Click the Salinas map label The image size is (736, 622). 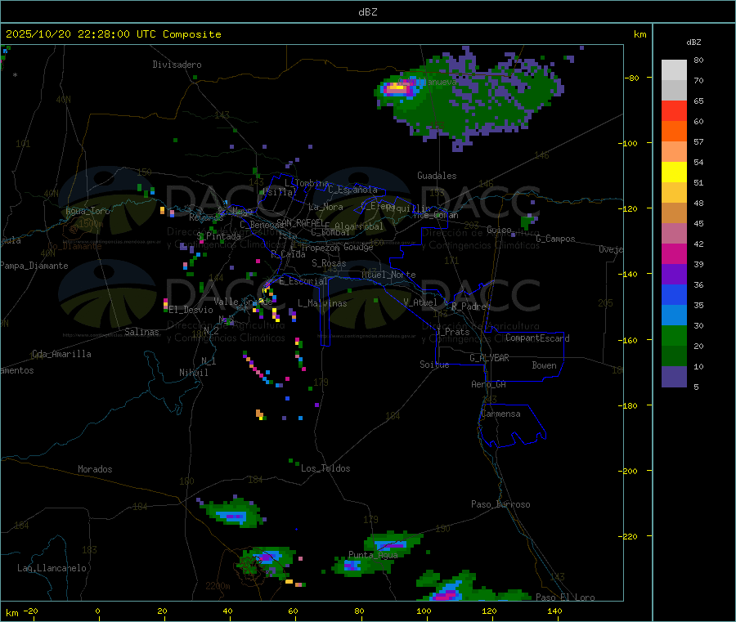(141, 332)
